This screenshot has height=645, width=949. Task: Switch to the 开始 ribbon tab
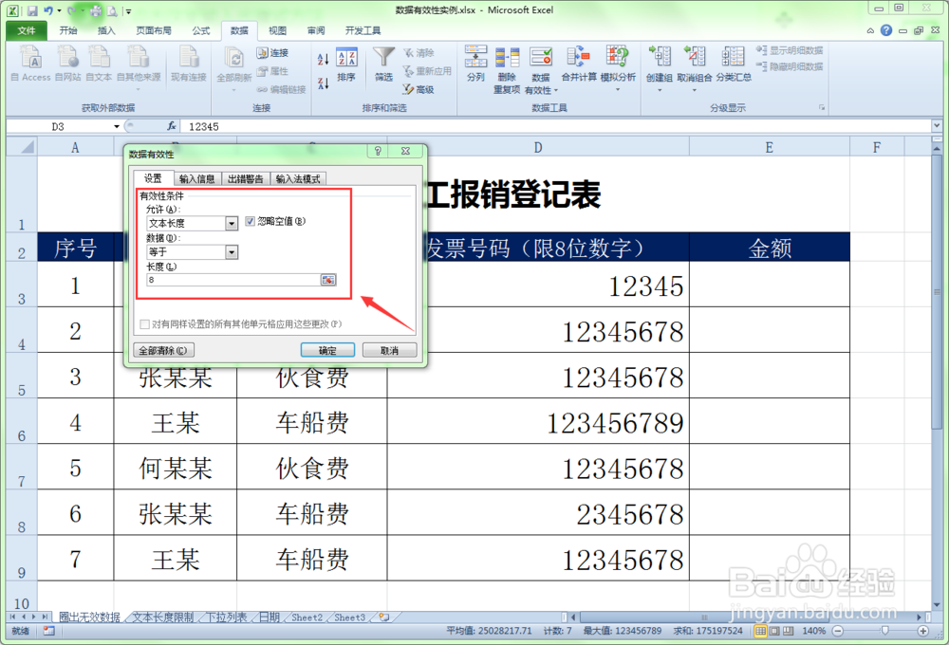[x=68, y=30]
